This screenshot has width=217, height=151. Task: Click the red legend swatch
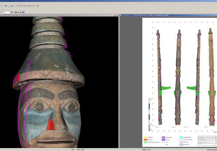(145, 139)
